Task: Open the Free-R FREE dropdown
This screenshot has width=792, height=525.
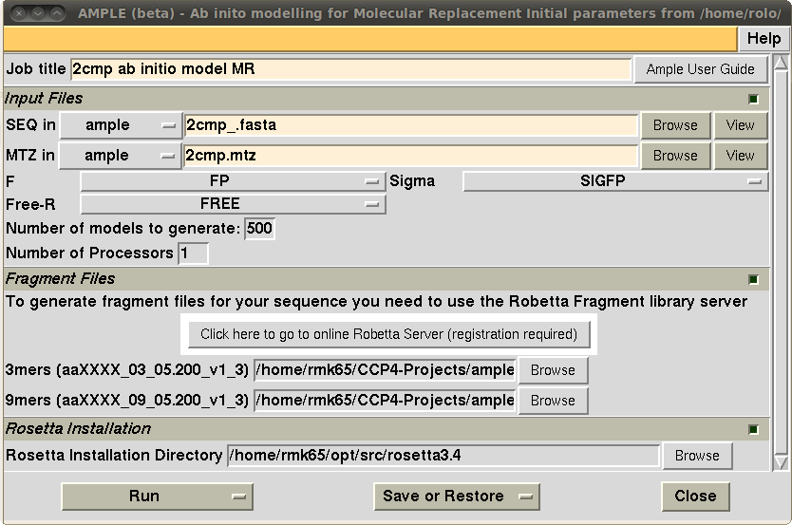Action: coord(233,204)
